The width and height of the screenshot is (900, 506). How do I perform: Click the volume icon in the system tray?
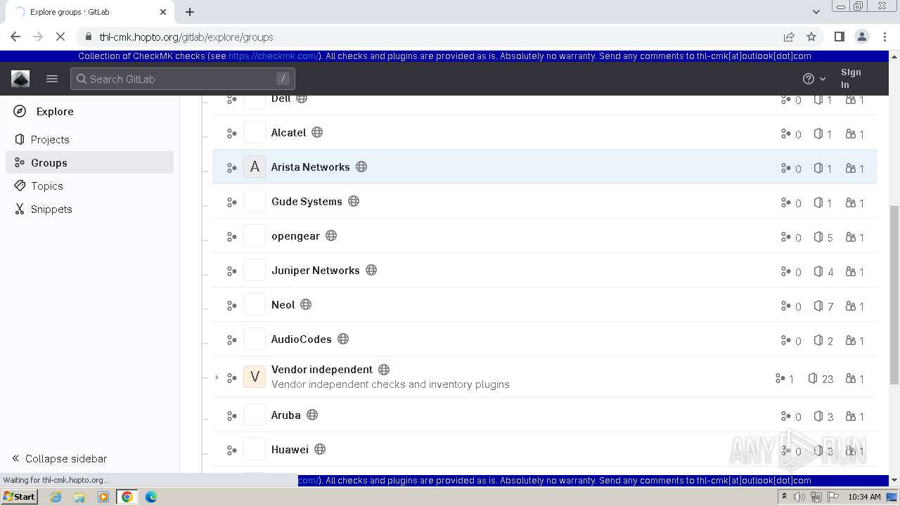799,497
